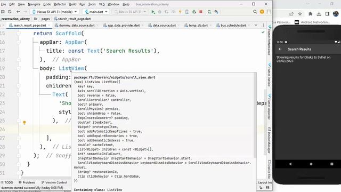Open the Flutter Inspector side panel
Image resolution: width=341 pixels, height=192 pixels.
270,107
